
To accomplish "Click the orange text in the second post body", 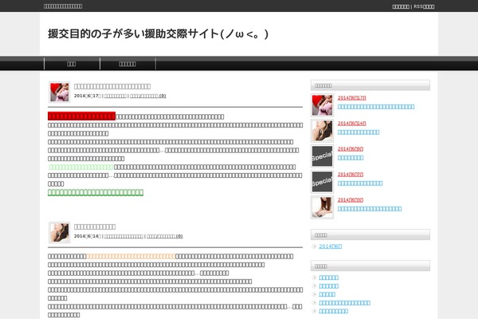I will coord(131,257).
